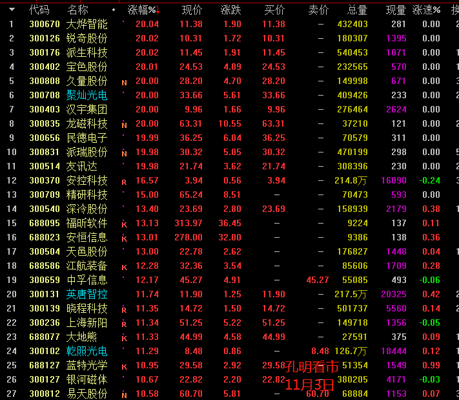Sort by 名称 column header
The width and height of the screenshot is (459, 400).
tap(77, 10)
